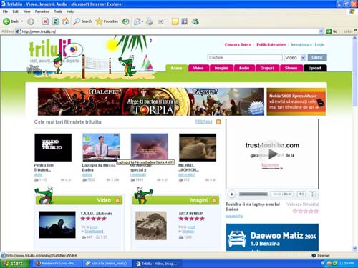The image size is (358, 268).
Task: Open the MICHAEL JACKSON video thumbnail
Action: [x=198, y=147]
